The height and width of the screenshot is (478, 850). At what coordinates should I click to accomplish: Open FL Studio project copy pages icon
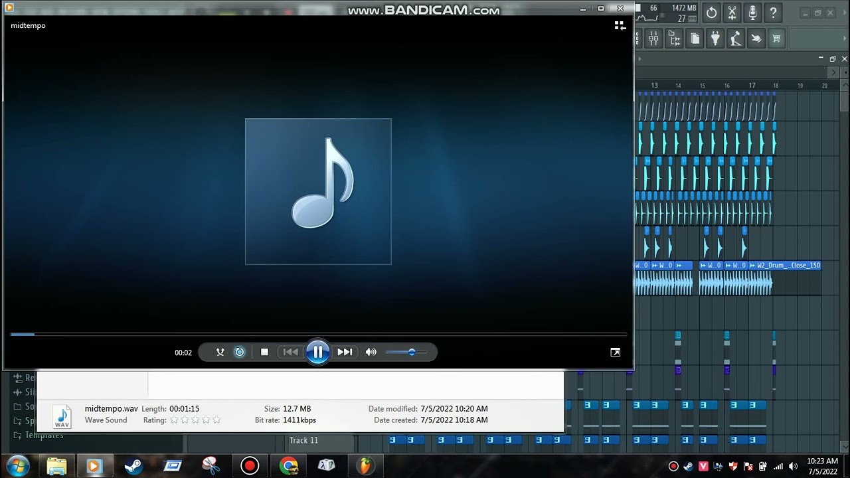[695, 39]
